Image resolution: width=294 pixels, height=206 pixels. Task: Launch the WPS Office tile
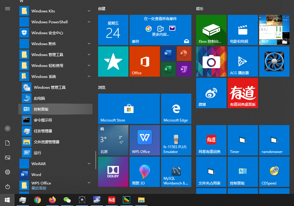pos(145,140)
